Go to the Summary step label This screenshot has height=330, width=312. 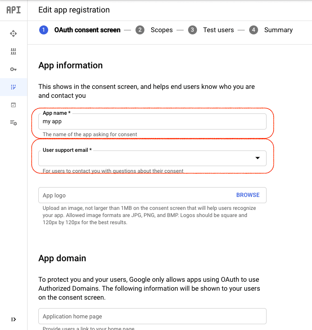(x=278, y=30)
